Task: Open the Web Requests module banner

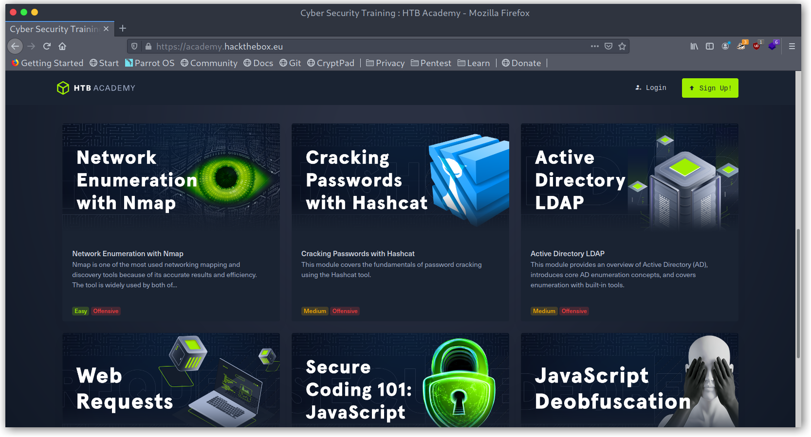Action: pos(171,380)
